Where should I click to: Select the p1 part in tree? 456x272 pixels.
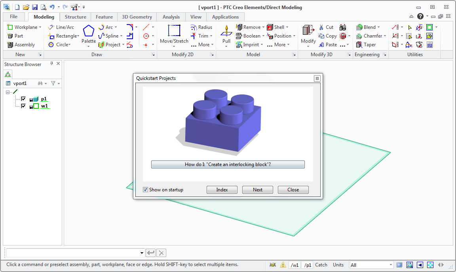(x=44, y=99)
